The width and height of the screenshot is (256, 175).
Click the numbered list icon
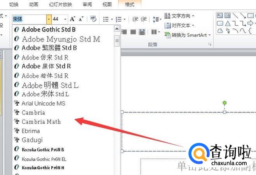tap(118, 19)
